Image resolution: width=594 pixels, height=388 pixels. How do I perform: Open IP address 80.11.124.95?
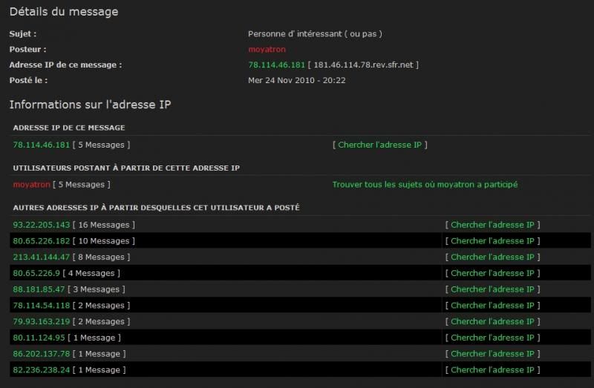click(x=39, y=338)
